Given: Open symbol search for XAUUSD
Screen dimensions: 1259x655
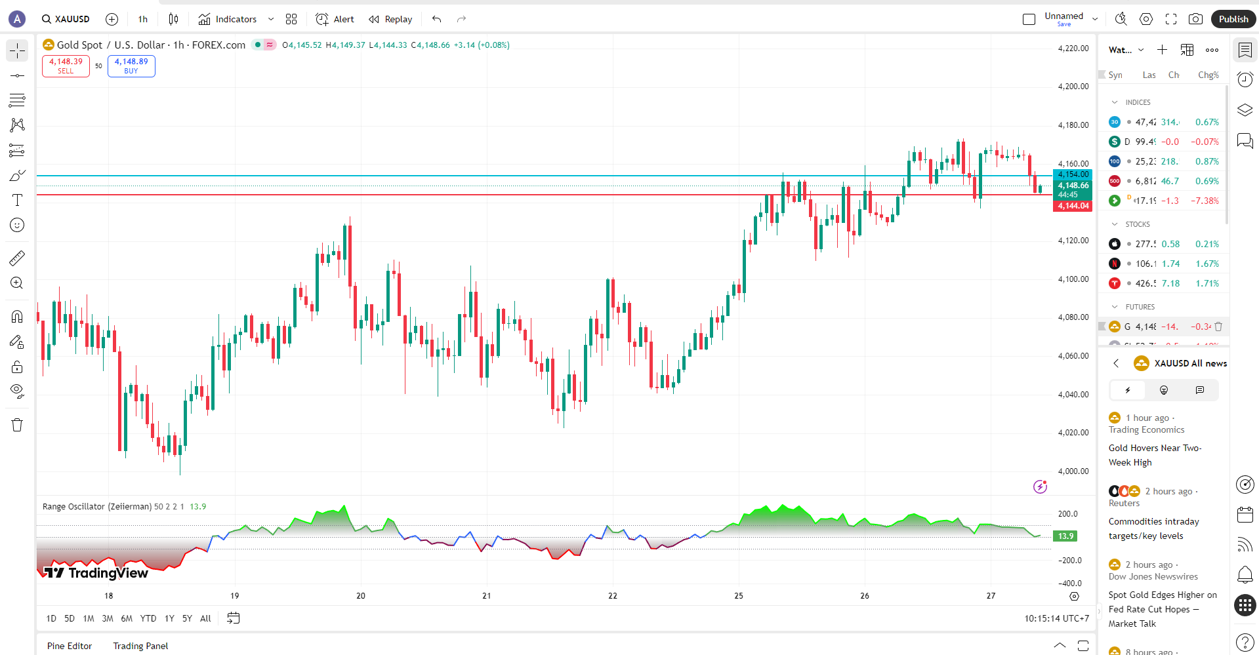Looking at the screenshot, I should pos(66,19).
